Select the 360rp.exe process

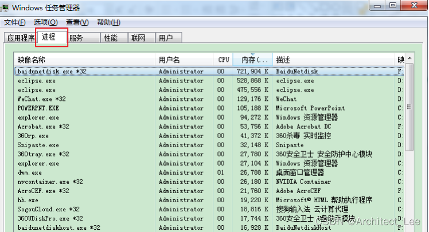coord(209,136)
